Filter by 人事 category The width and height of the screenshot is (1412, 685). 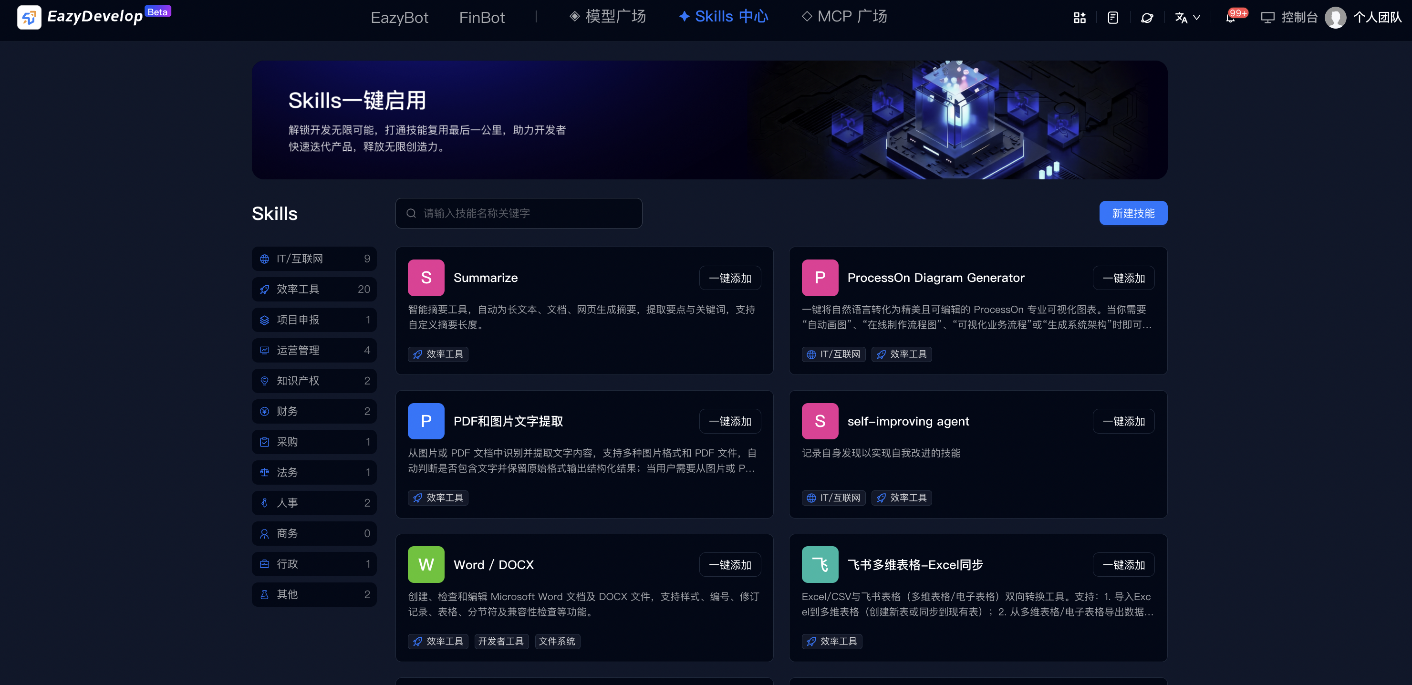[314, 502]
